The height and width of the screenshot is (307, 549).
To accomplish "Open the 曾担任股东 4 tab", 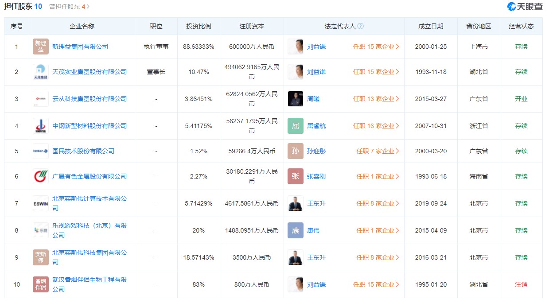I will 69,7.
